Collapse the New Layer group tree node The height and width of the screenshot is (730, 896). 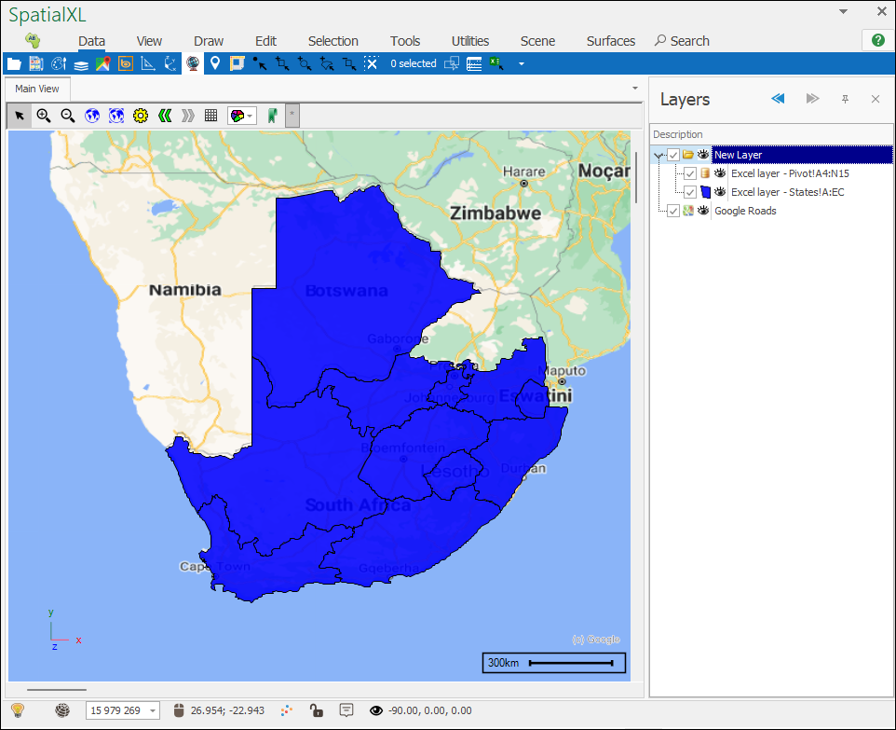coord(658,156)
